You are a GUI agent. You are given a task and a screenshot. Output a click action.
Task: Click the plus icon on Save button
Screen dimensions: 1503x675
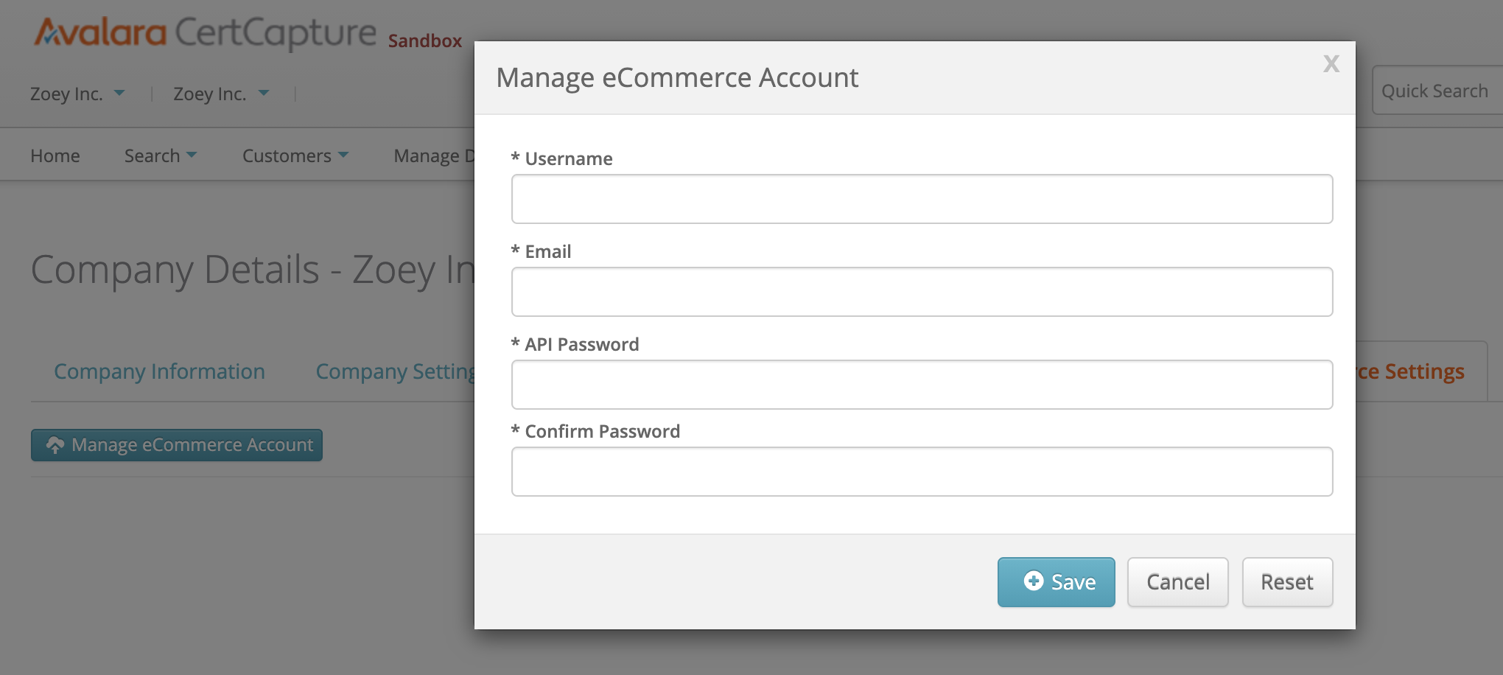1033,581
